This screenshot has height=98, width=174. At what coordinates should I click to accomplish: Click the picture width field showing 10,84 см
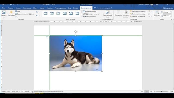coord(166,16)
